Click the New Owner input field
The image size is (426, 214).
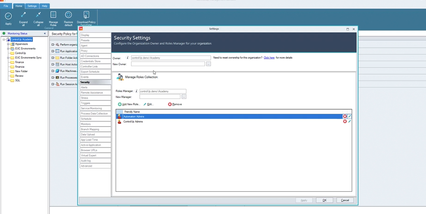[x=168, y=64]
